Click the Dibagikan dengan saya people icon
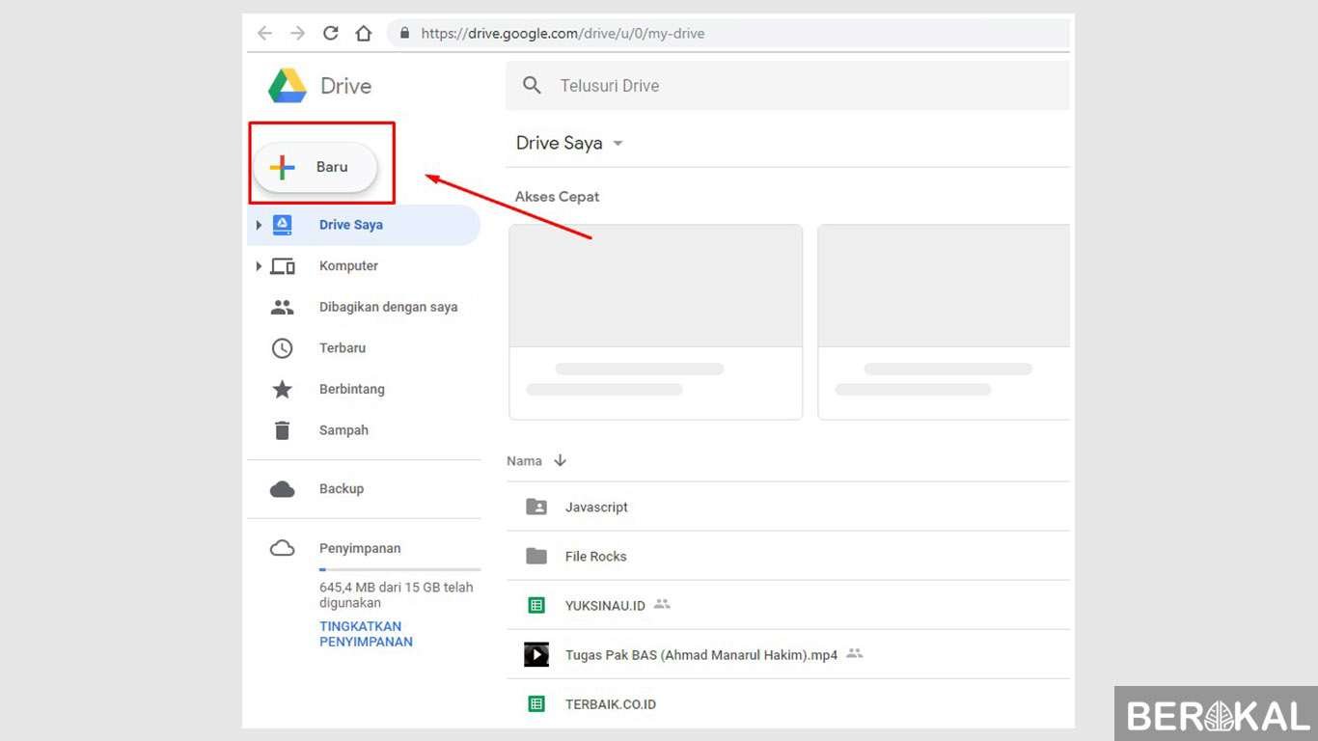 pyautogui.click(x=282, y=307)
